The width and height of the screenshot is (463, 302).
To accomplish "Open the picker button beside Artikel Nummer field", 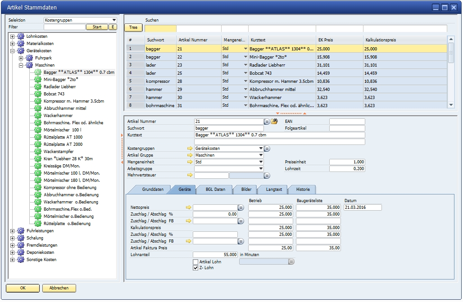I will [x=267, y=122].
